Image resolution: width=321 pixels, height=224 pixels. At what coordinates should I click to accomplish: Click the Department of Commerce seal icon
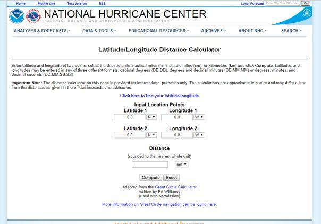[x=307, y=13]
